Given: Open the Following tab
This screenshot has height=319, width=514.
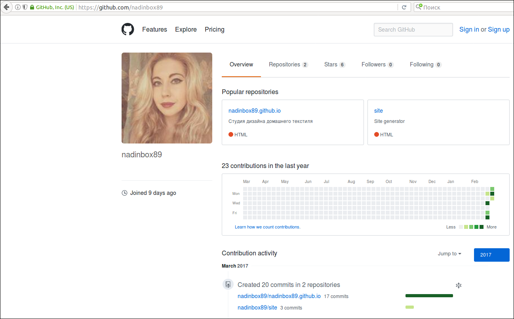Looking at the screenshot, I should click(x=426, y=64).
